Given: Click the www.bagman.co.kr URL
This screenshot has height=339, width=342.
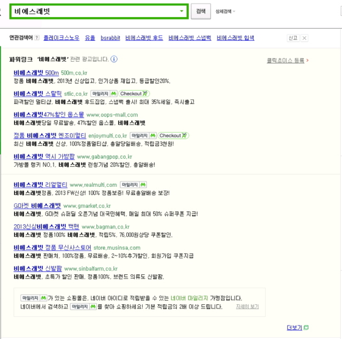Looking at the screenshot, I should [x=105, y=227].
